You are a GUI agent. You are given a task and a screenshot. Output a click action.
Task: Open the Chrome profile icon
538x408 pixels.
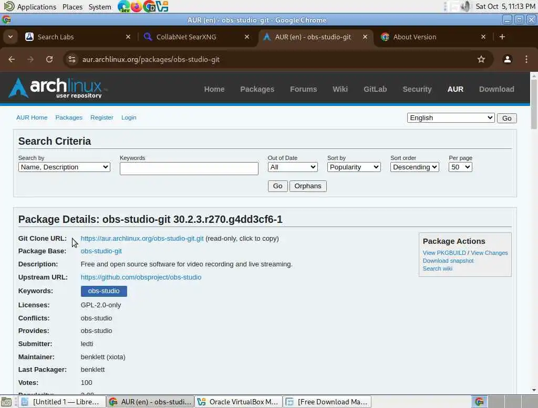click(507, 59)
